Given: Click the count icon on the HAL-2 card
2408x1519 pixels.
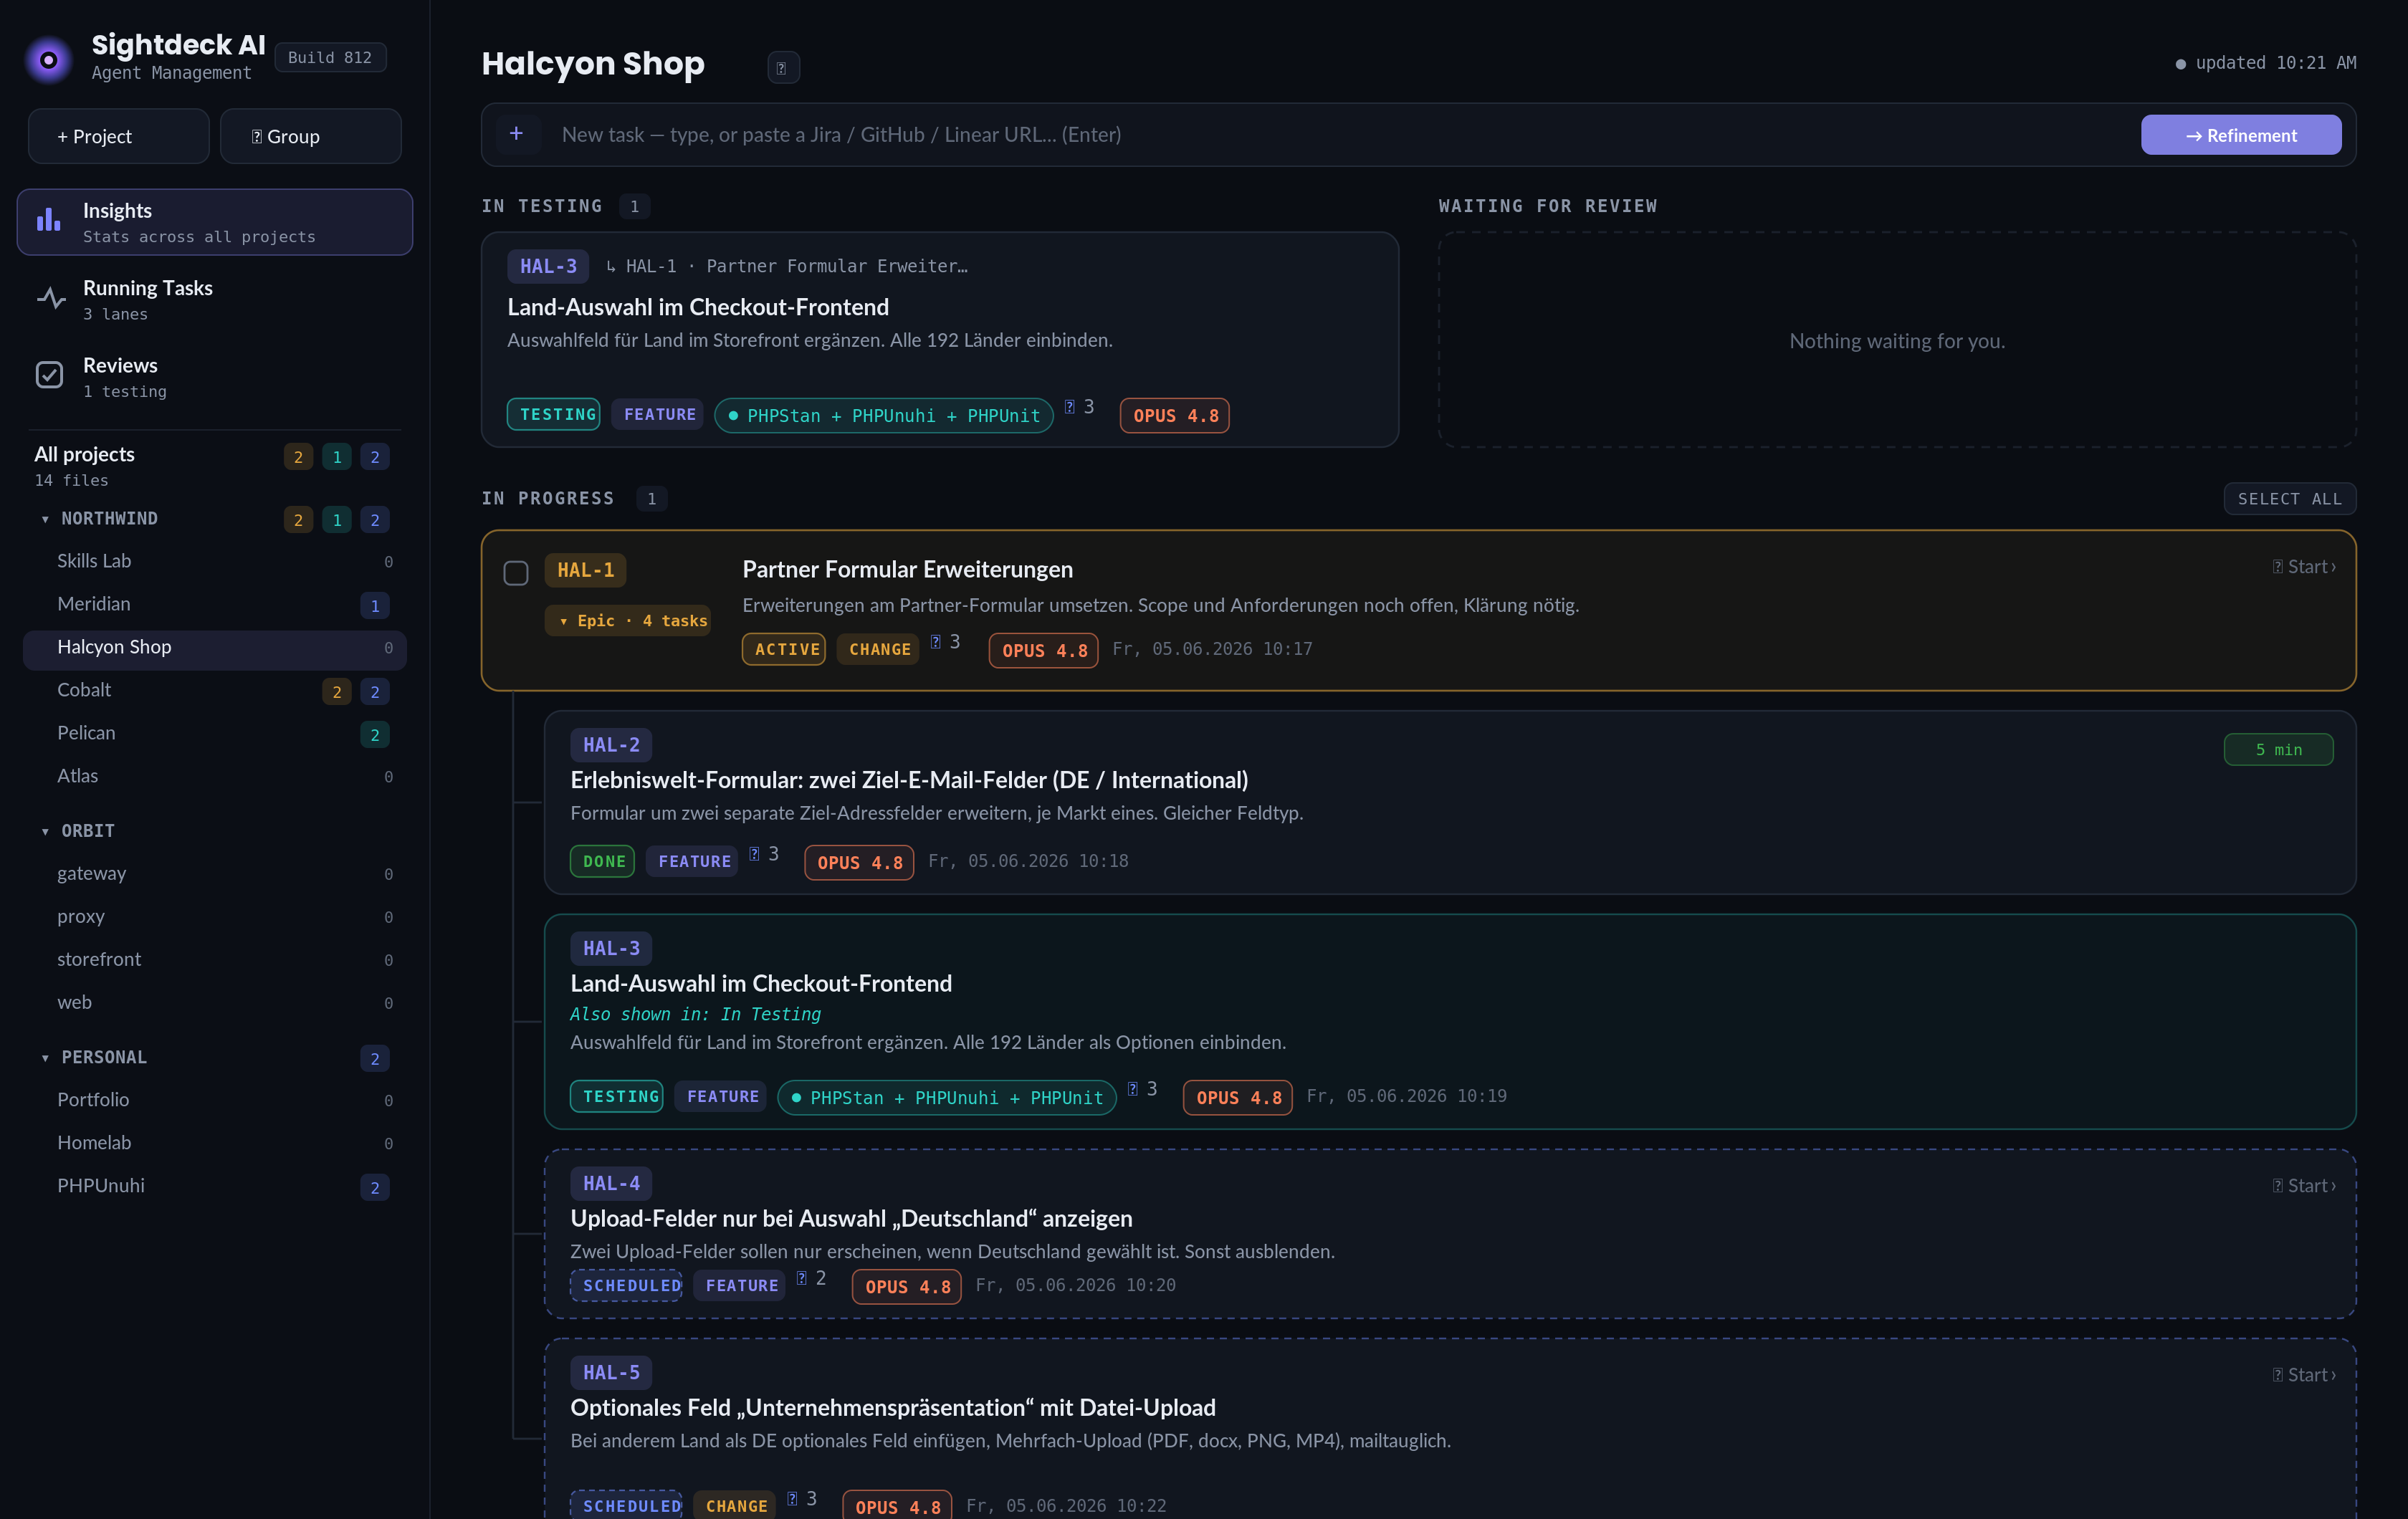Looking at the screenshot, I should [x=754, y=854].
